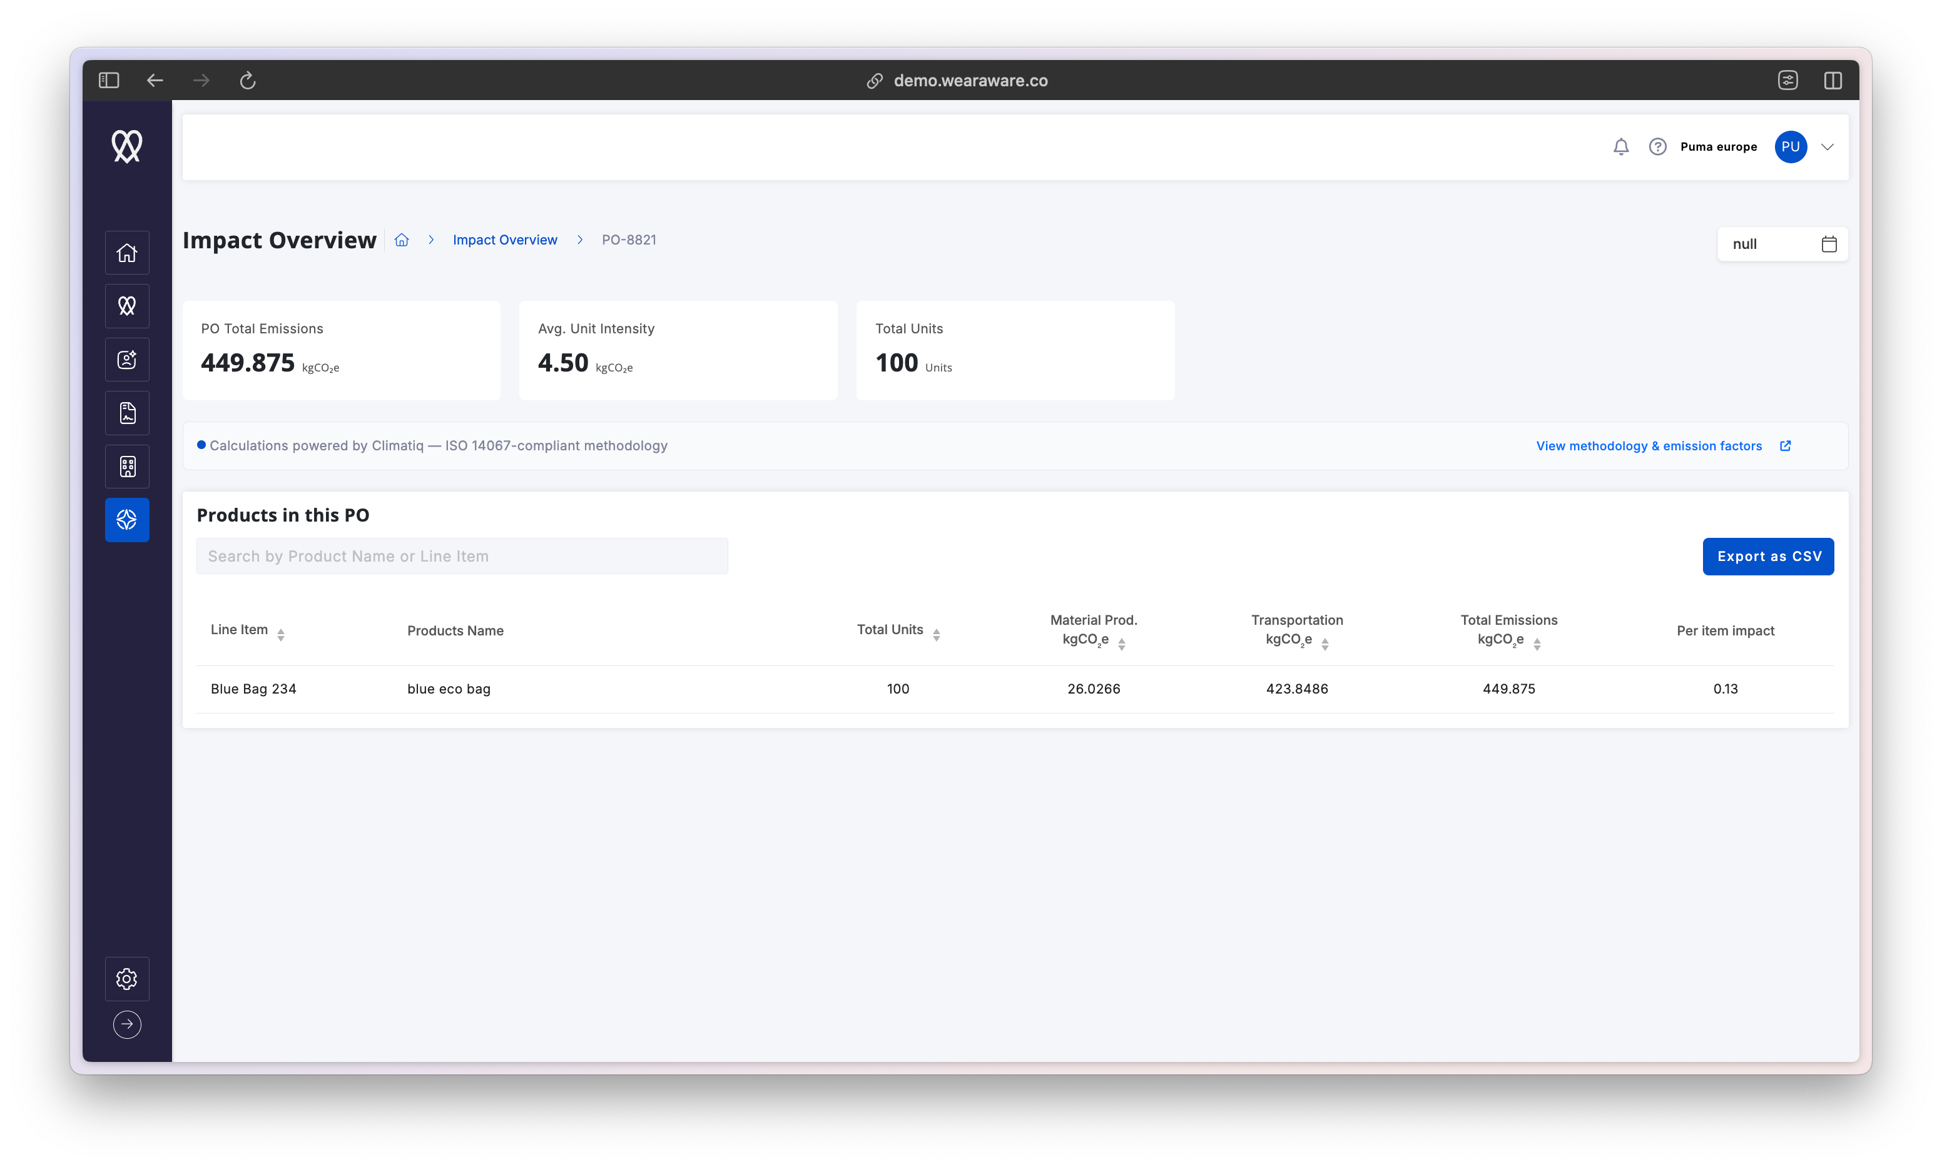Click the browser forward arrow
Screen dimensions: 1942x1167
pos(201,80)
